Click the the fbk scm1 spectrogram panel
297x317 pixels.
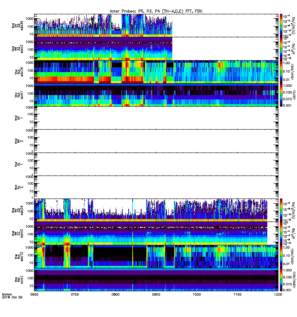[x=156, y=280]
